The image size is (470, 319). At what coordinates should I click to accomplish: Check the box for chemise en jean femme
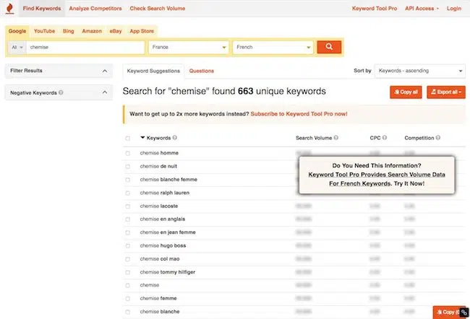click(128, 232)
